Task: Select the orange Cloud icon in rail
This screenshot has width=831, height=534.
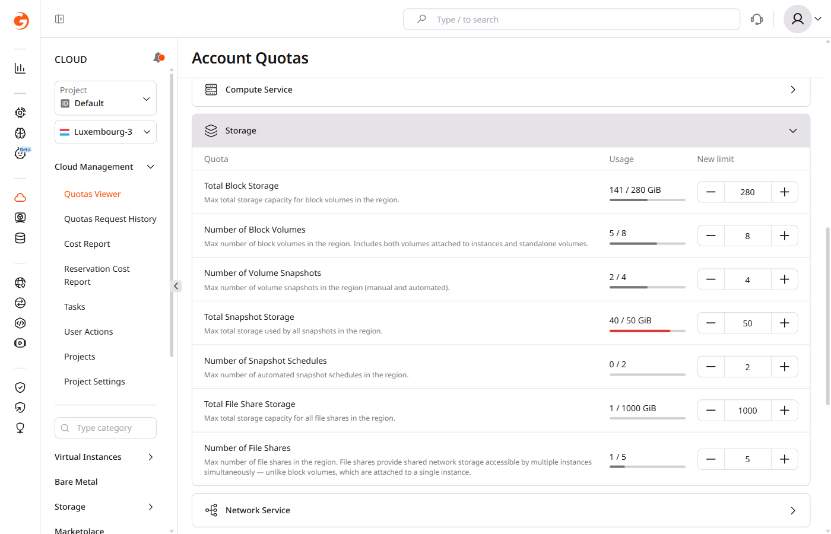Action: [20, 198]
